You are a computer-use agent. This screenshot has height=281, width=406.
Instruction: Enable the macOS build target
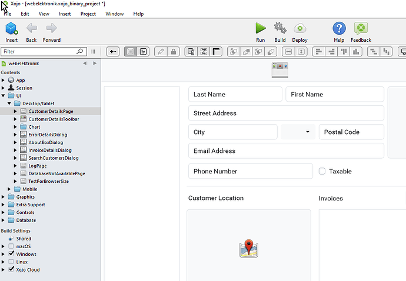click(11, 246)
